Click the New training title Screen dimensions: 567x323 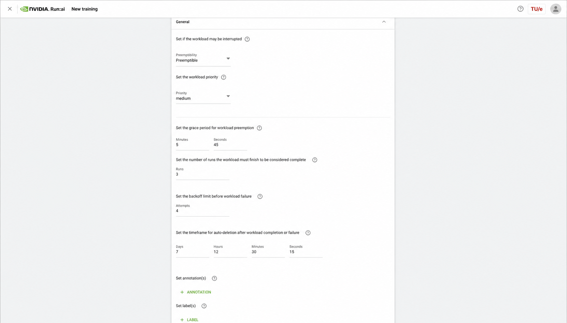click(84, 9)
